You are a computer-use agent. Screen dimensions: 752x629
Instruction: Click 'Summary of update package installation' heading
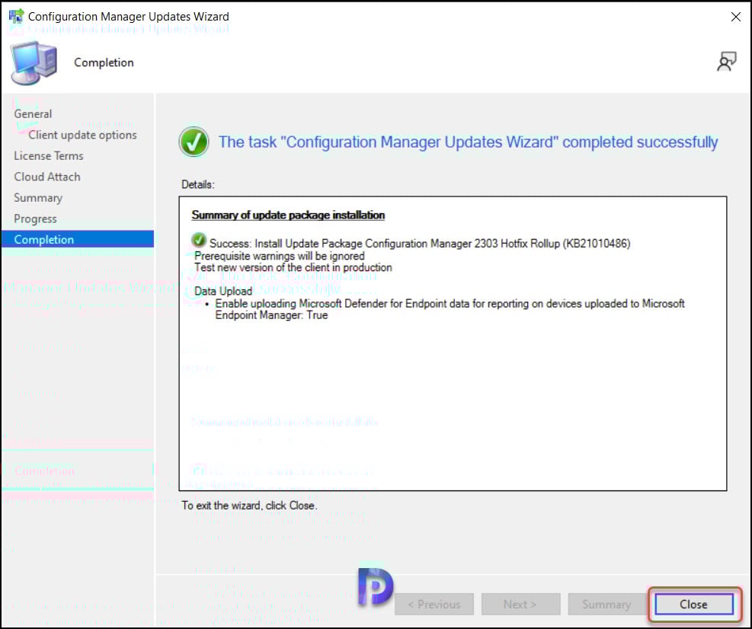click(x=288, y=216)
